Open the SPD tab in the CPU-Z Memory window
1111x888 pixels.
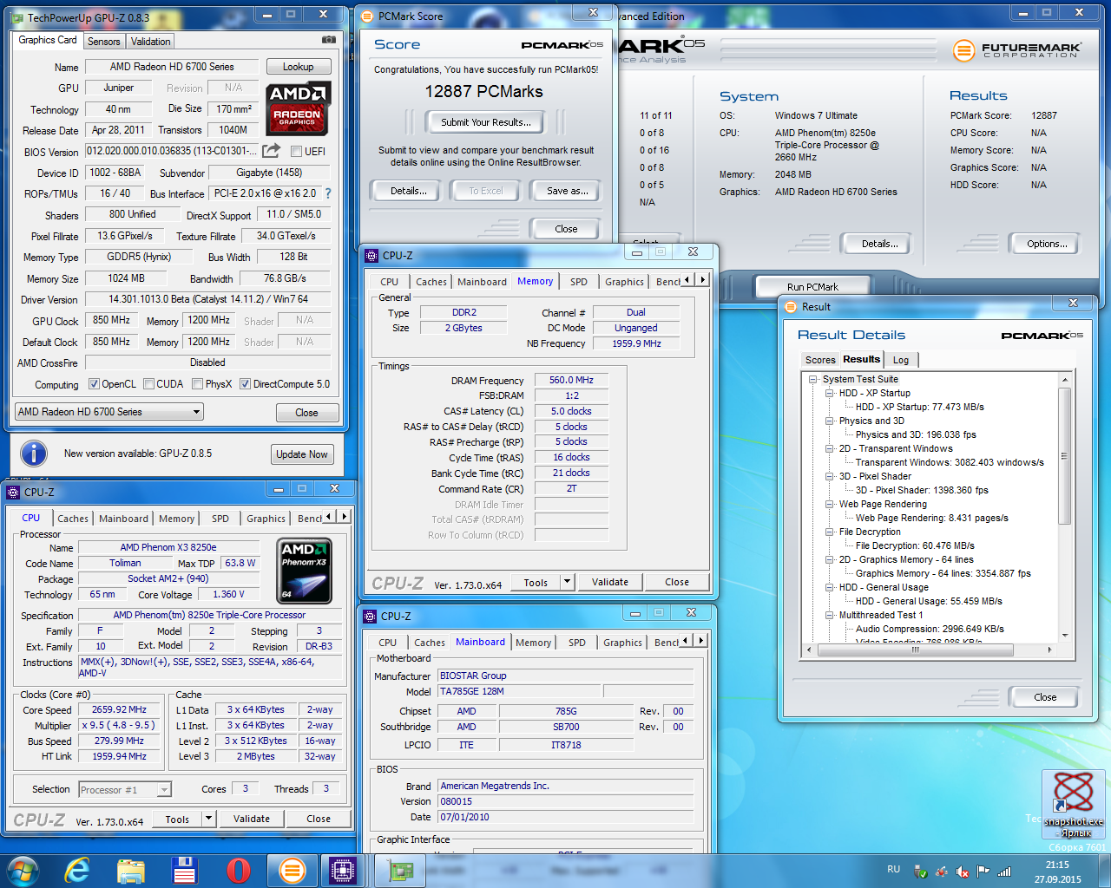click(x=579, y=282)
